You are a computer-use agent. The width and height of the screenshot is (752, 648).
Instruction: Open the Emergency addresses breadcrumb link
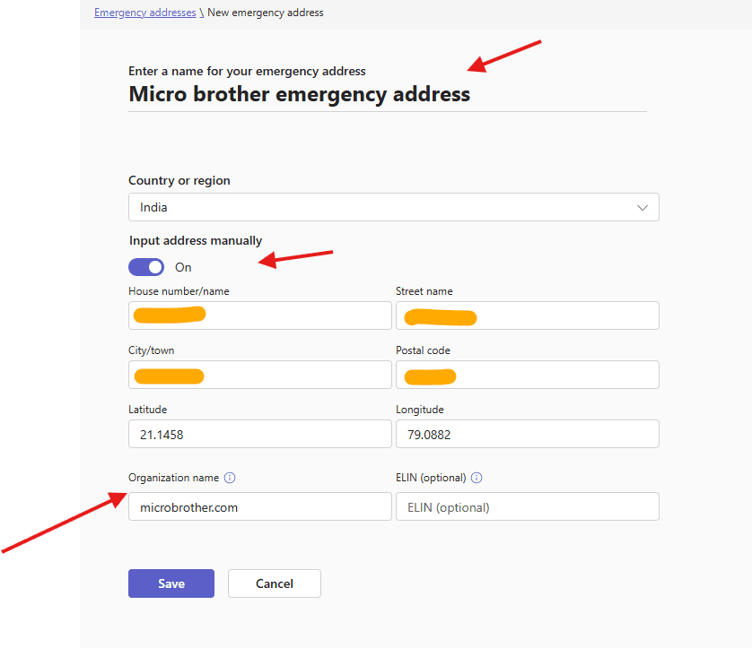tap(144, 13)
